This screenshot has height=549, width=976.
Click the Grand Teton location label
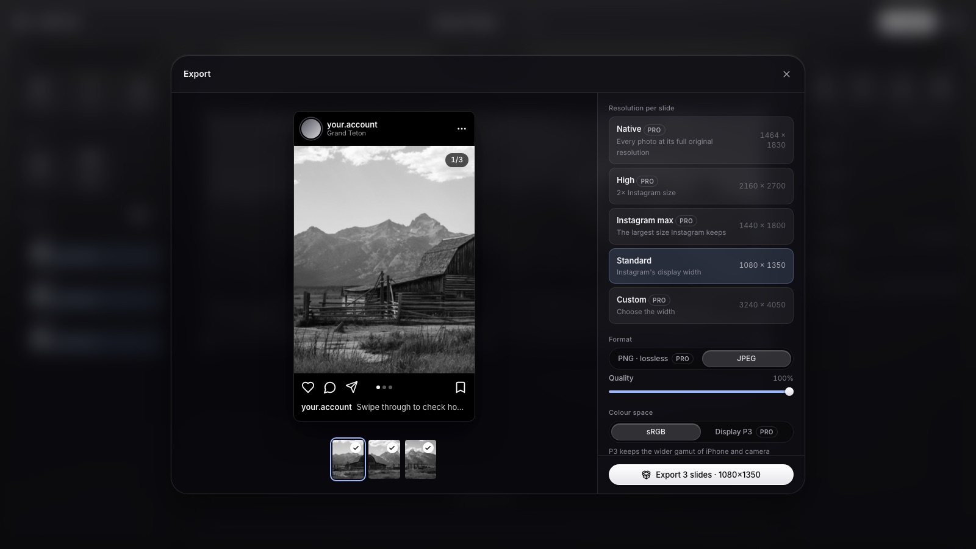pos(346,134)
